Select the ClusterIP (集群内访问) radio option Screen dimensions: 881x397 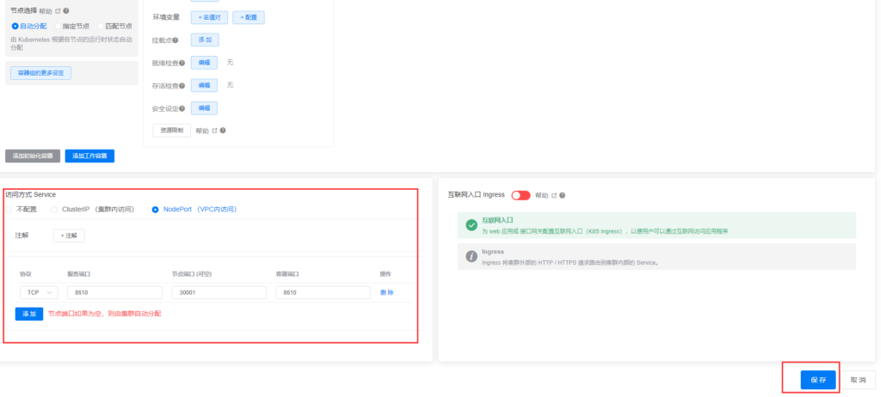click(x=55, y=209)
